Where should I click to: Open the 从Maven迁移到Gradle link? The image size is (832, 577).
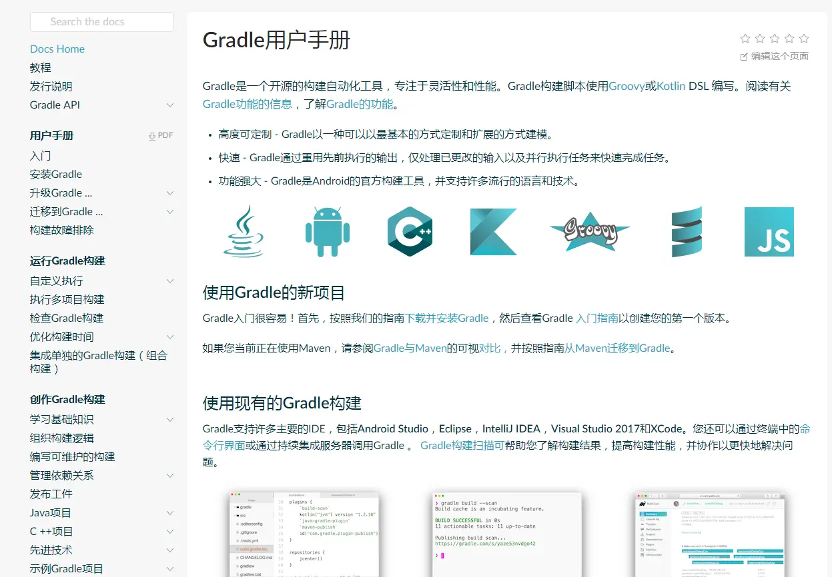click(617, 348)
